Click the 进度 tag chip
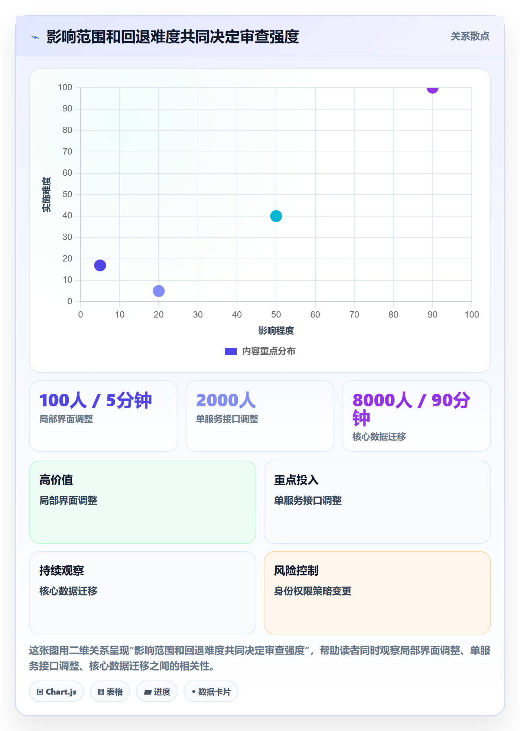The image size is (520, 731). click(157, 692)
